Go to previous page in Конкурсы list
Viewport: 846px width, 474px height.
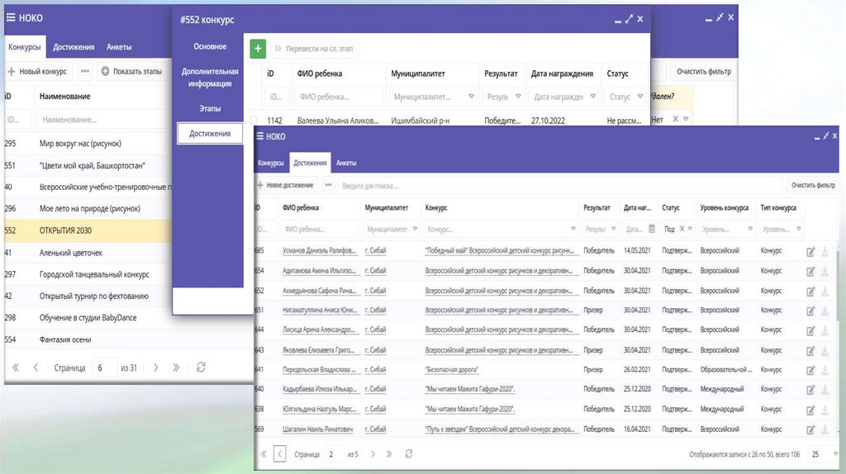pos(36,367)
